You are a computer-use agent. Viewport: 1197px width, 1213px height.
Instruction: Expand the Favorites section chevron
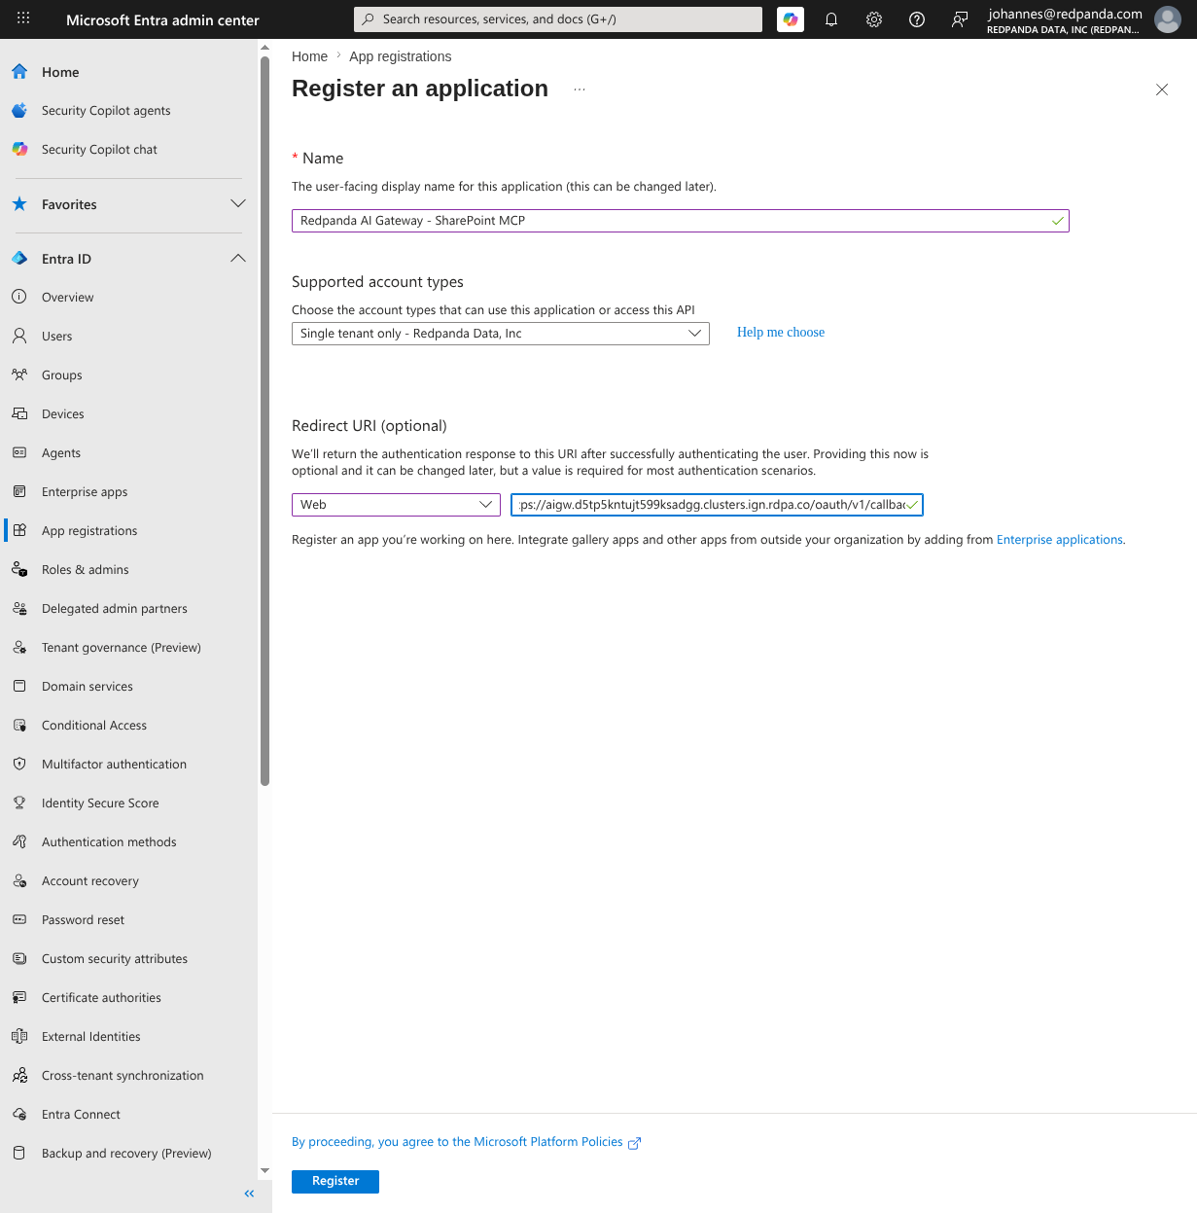(x=238, y=204)
